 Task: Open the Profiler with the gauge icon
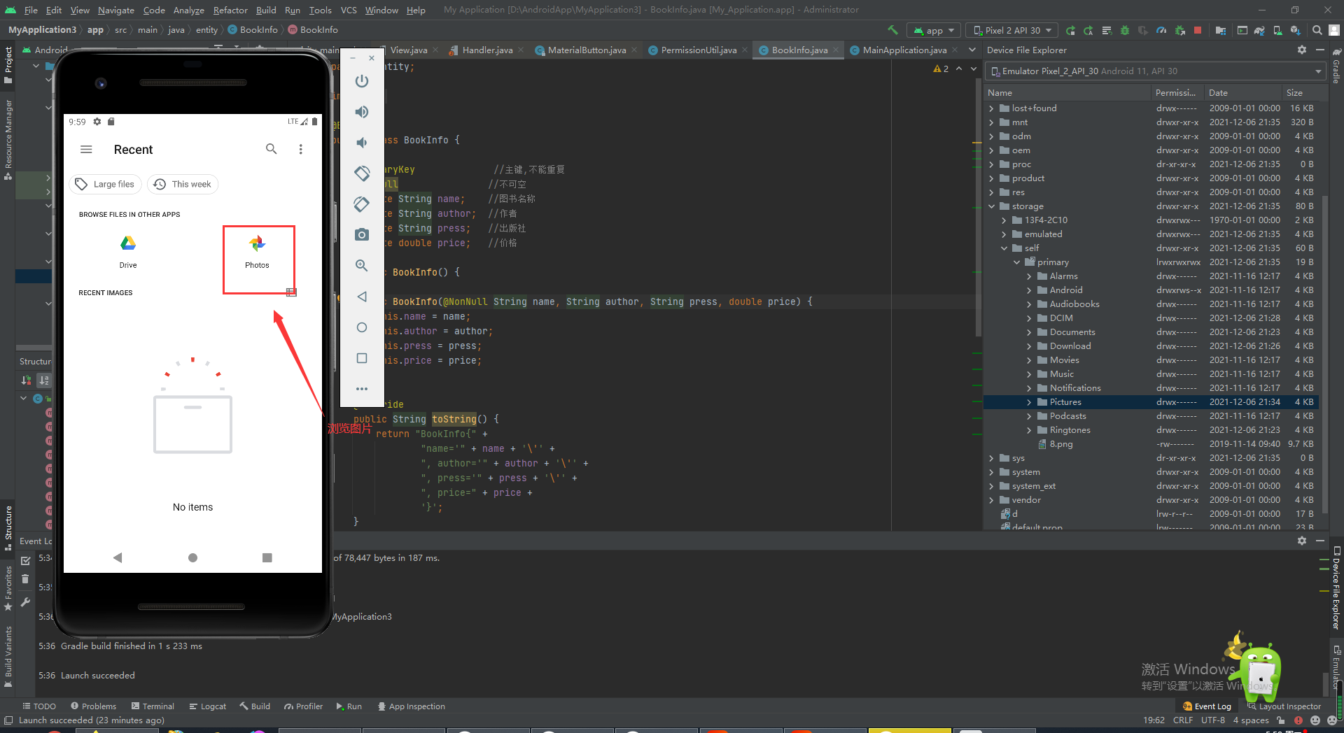1161,30
